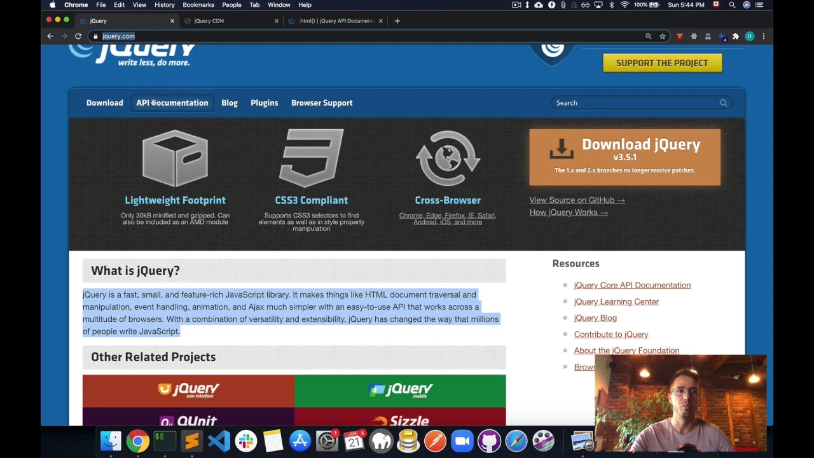Open View Source on GitHub link

point(577,200)
